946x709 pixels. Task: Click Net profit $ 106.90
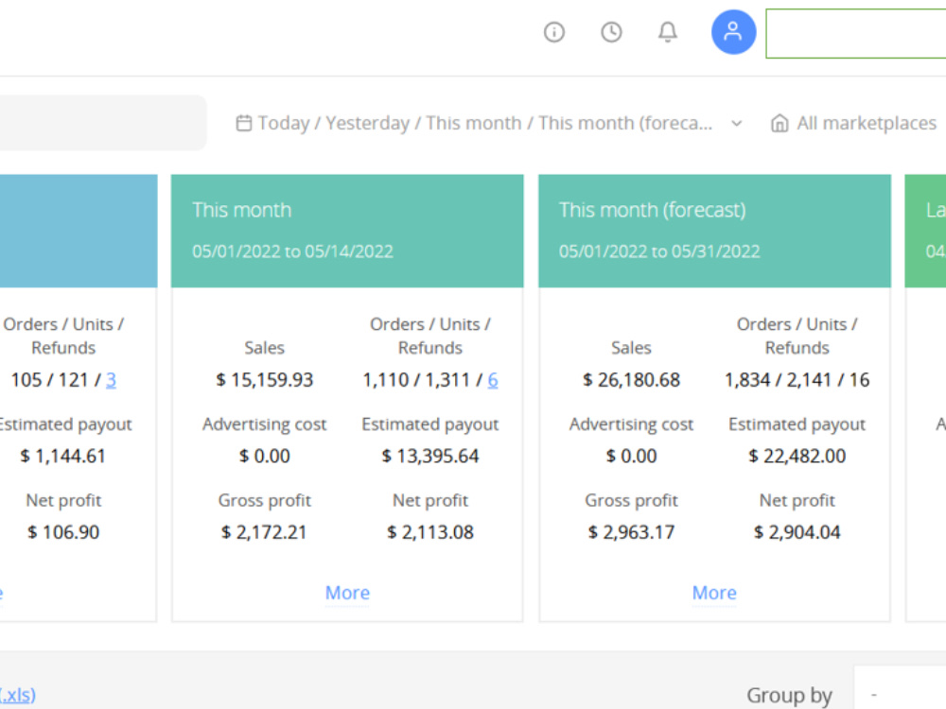point(63,531)
